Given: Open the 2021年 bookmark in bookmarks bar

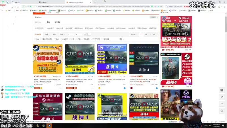Looking at the screenshot, I should [173, 11].
